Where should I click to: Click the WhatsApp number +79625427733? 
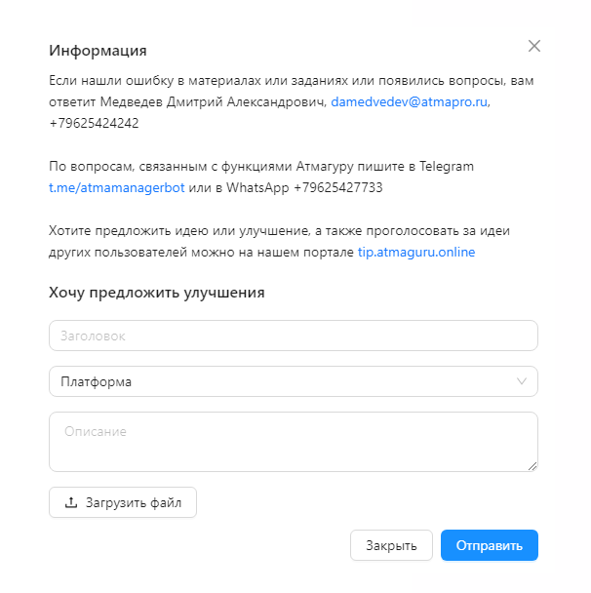[x=338, y=187]
